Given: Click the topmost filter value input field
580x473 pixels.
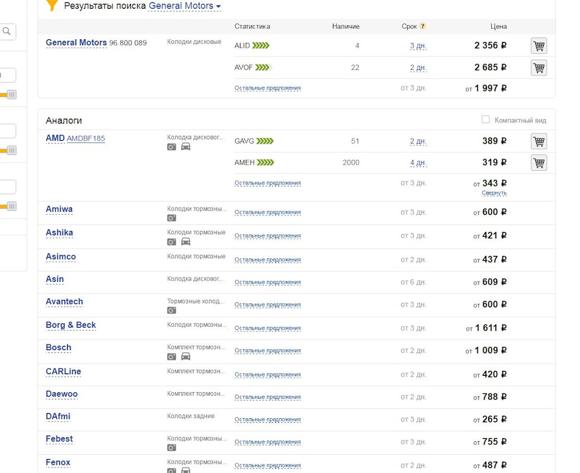Looking at the screenshot, I should point(7,75).
